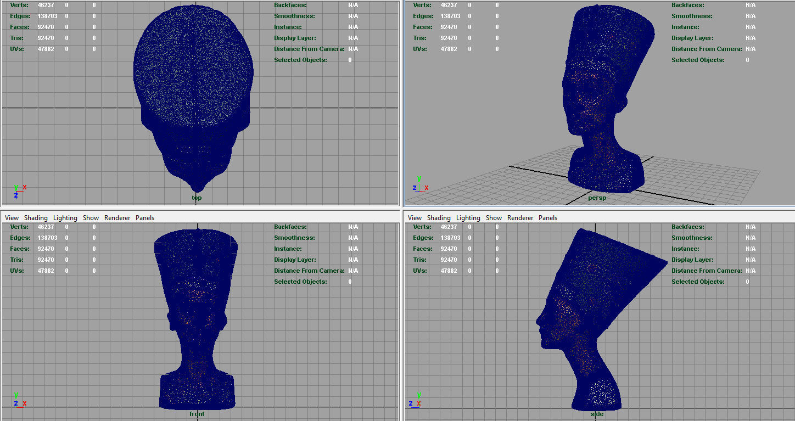The height and width of the screenshot is (421, 795).
Task: Click the 46237 vertex count in the persp view
Action: [x=449, y=5]
